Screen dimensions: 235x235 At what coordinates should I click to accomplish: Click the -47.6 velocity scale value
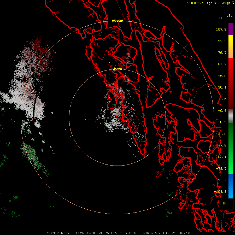coord(221,145)
